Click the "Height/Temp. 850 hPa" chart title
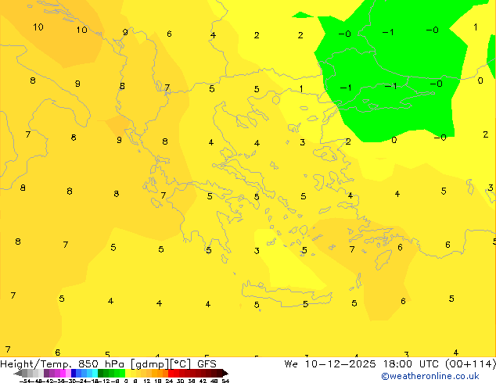The height and width of the screenshot is (383, 496). coord(62,364)
